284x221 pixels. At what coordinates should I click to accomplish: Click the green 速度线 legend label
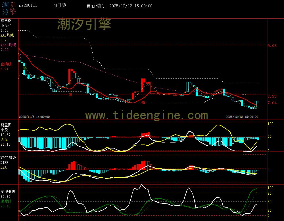point(6,201)
